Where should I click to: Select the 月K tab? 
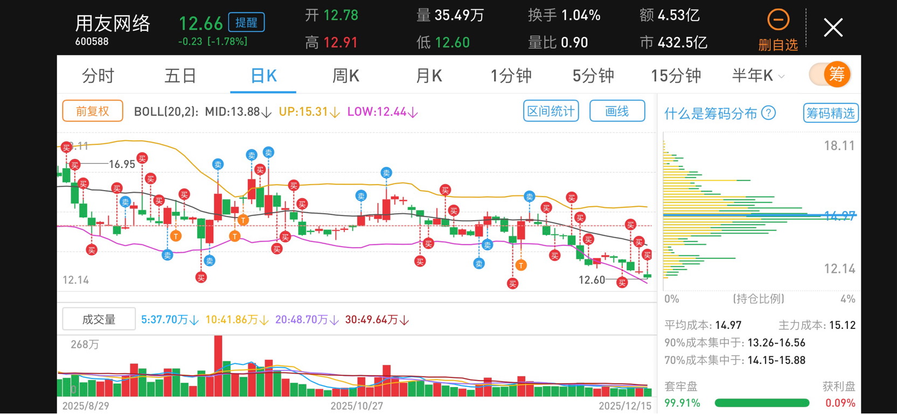(429, 76)
